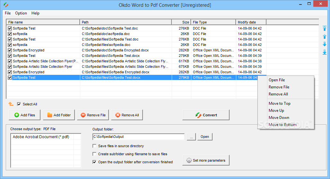Sort by the Modify date column header
The height and width of the screenshot is (179, 330).
pyautogui.click(x=251, y=22)
